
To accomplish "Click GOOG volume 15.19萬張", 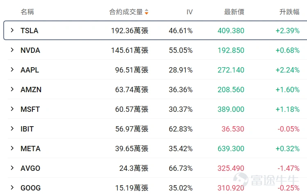I will click(132, 188).
